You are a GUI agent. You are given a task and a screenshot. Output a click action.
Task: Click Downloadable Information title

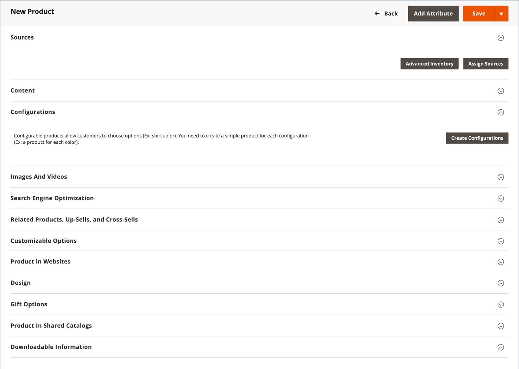click(x=51, y=347)
